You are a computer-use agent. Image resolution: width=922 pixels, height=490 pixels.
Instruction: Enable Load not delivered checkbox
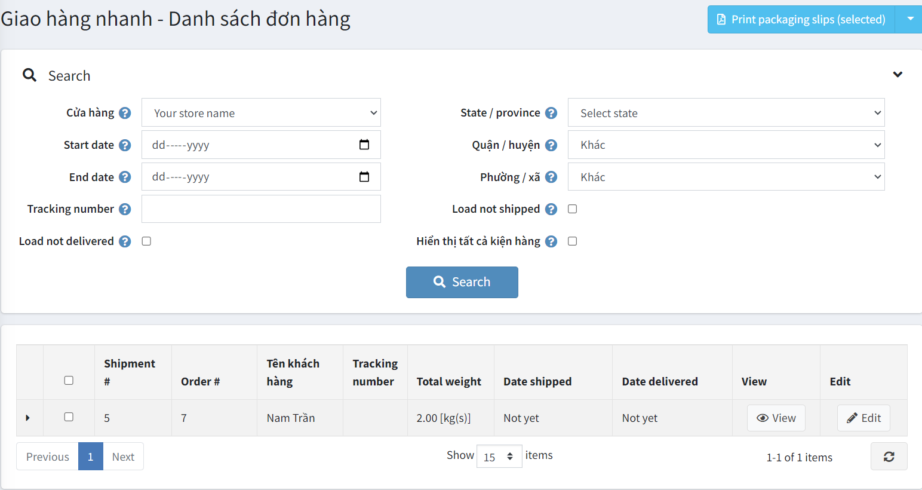click(146, 241)
